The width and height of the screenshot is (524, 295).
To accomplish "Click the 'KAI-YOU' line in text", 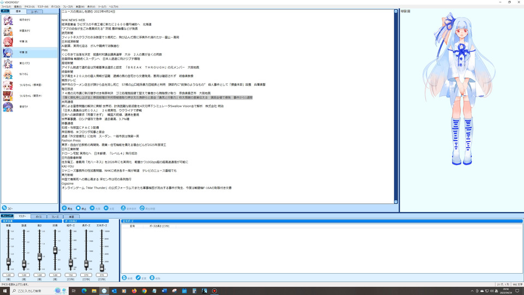I will pyautogui.click(x=68, y=166).
